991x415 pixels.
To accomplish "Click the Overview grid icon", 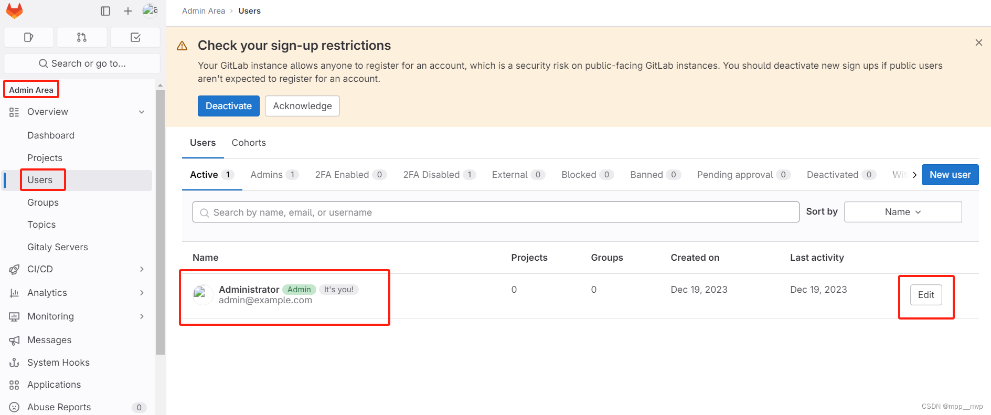I will click(14, 112).
